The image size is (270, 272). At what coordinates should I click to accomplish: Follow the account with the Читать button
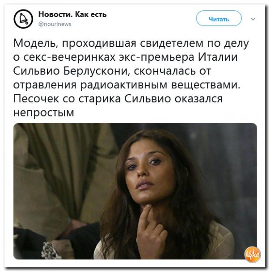point(219,18)
